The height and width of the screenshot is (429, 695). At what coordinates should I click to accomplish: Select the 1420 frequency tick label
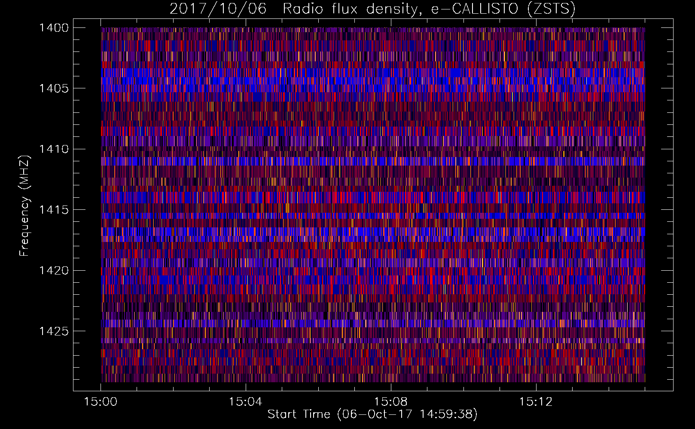coord(54,271)
